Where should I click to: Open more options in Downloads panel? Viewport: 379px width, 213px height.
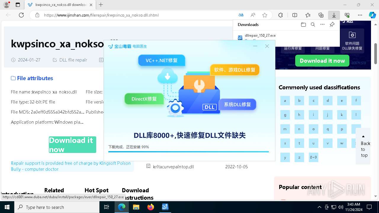[x=322, y=25]
